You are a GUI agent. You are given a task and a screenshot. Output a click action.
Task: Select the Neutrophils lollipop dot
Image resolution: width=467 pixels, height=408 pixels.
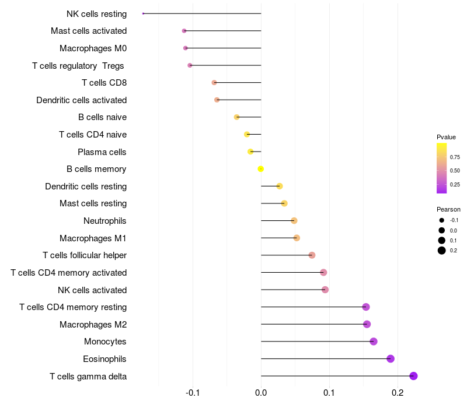[x=294, y=220]
